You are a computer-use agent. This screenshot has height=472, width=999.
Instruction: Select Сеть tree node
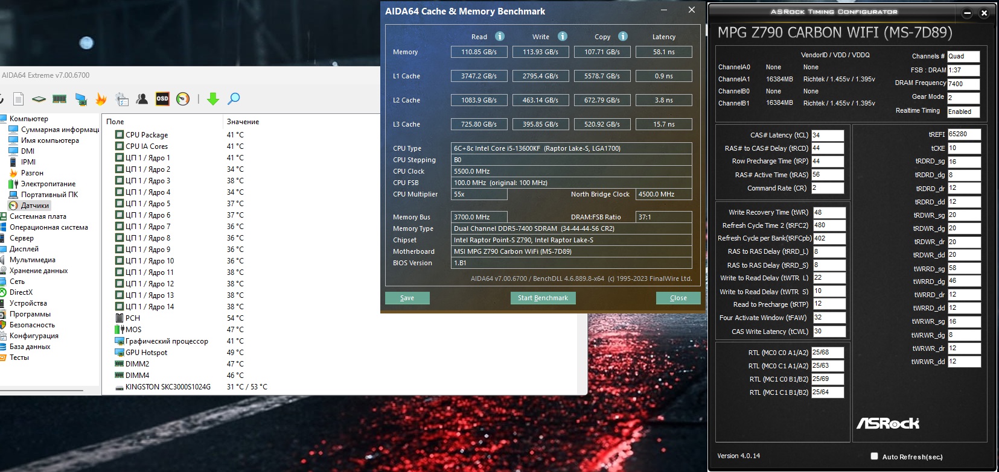click(x=17, y=282)
